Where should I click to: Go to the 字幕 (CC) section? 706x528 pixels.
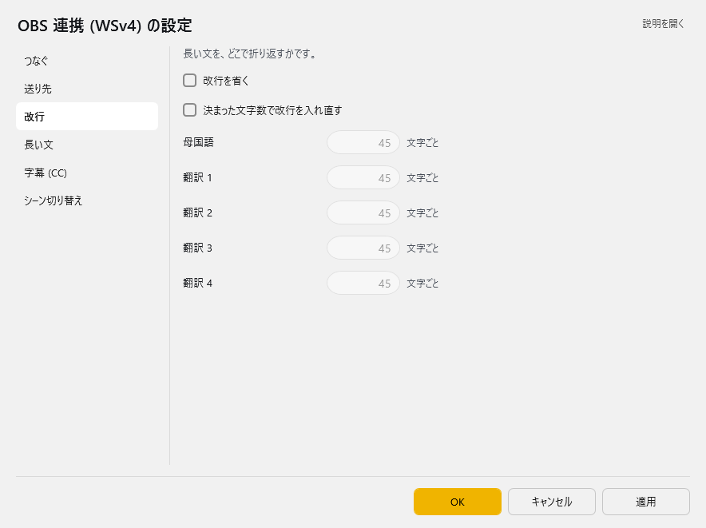tap(87, 173)
